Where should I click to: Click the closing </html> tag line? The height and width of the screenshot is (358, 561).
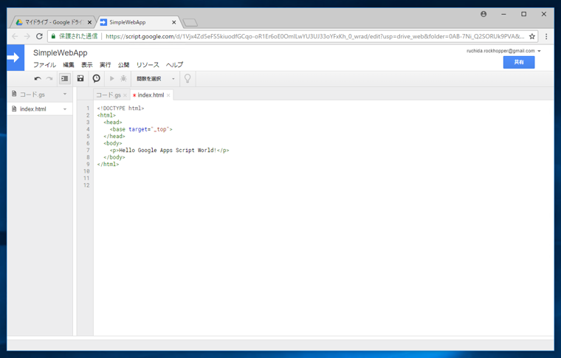coord(108,164)
